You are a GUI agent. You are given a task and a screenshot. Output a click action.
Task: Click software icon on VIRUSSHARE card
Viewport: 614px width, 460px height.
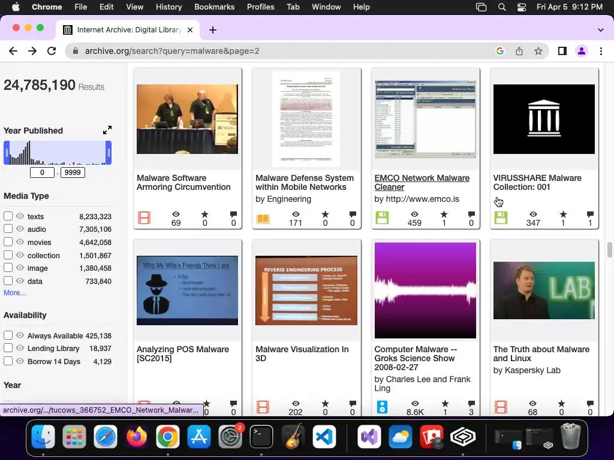501,218
